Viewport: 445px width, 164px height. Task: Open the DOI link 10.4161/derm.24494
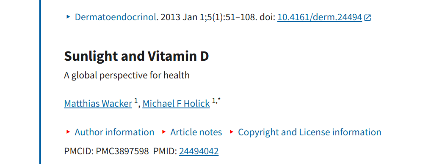coord(320,17)
